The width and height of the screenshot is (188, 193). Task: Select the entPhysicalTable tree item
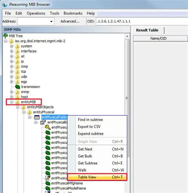[x=54, y=117]
